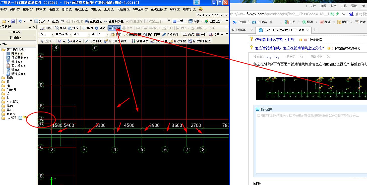The height and width of the screenshot is (185, 367).
Task: Open the BIM应用(I) menu
Action: (x=140, y=9)
